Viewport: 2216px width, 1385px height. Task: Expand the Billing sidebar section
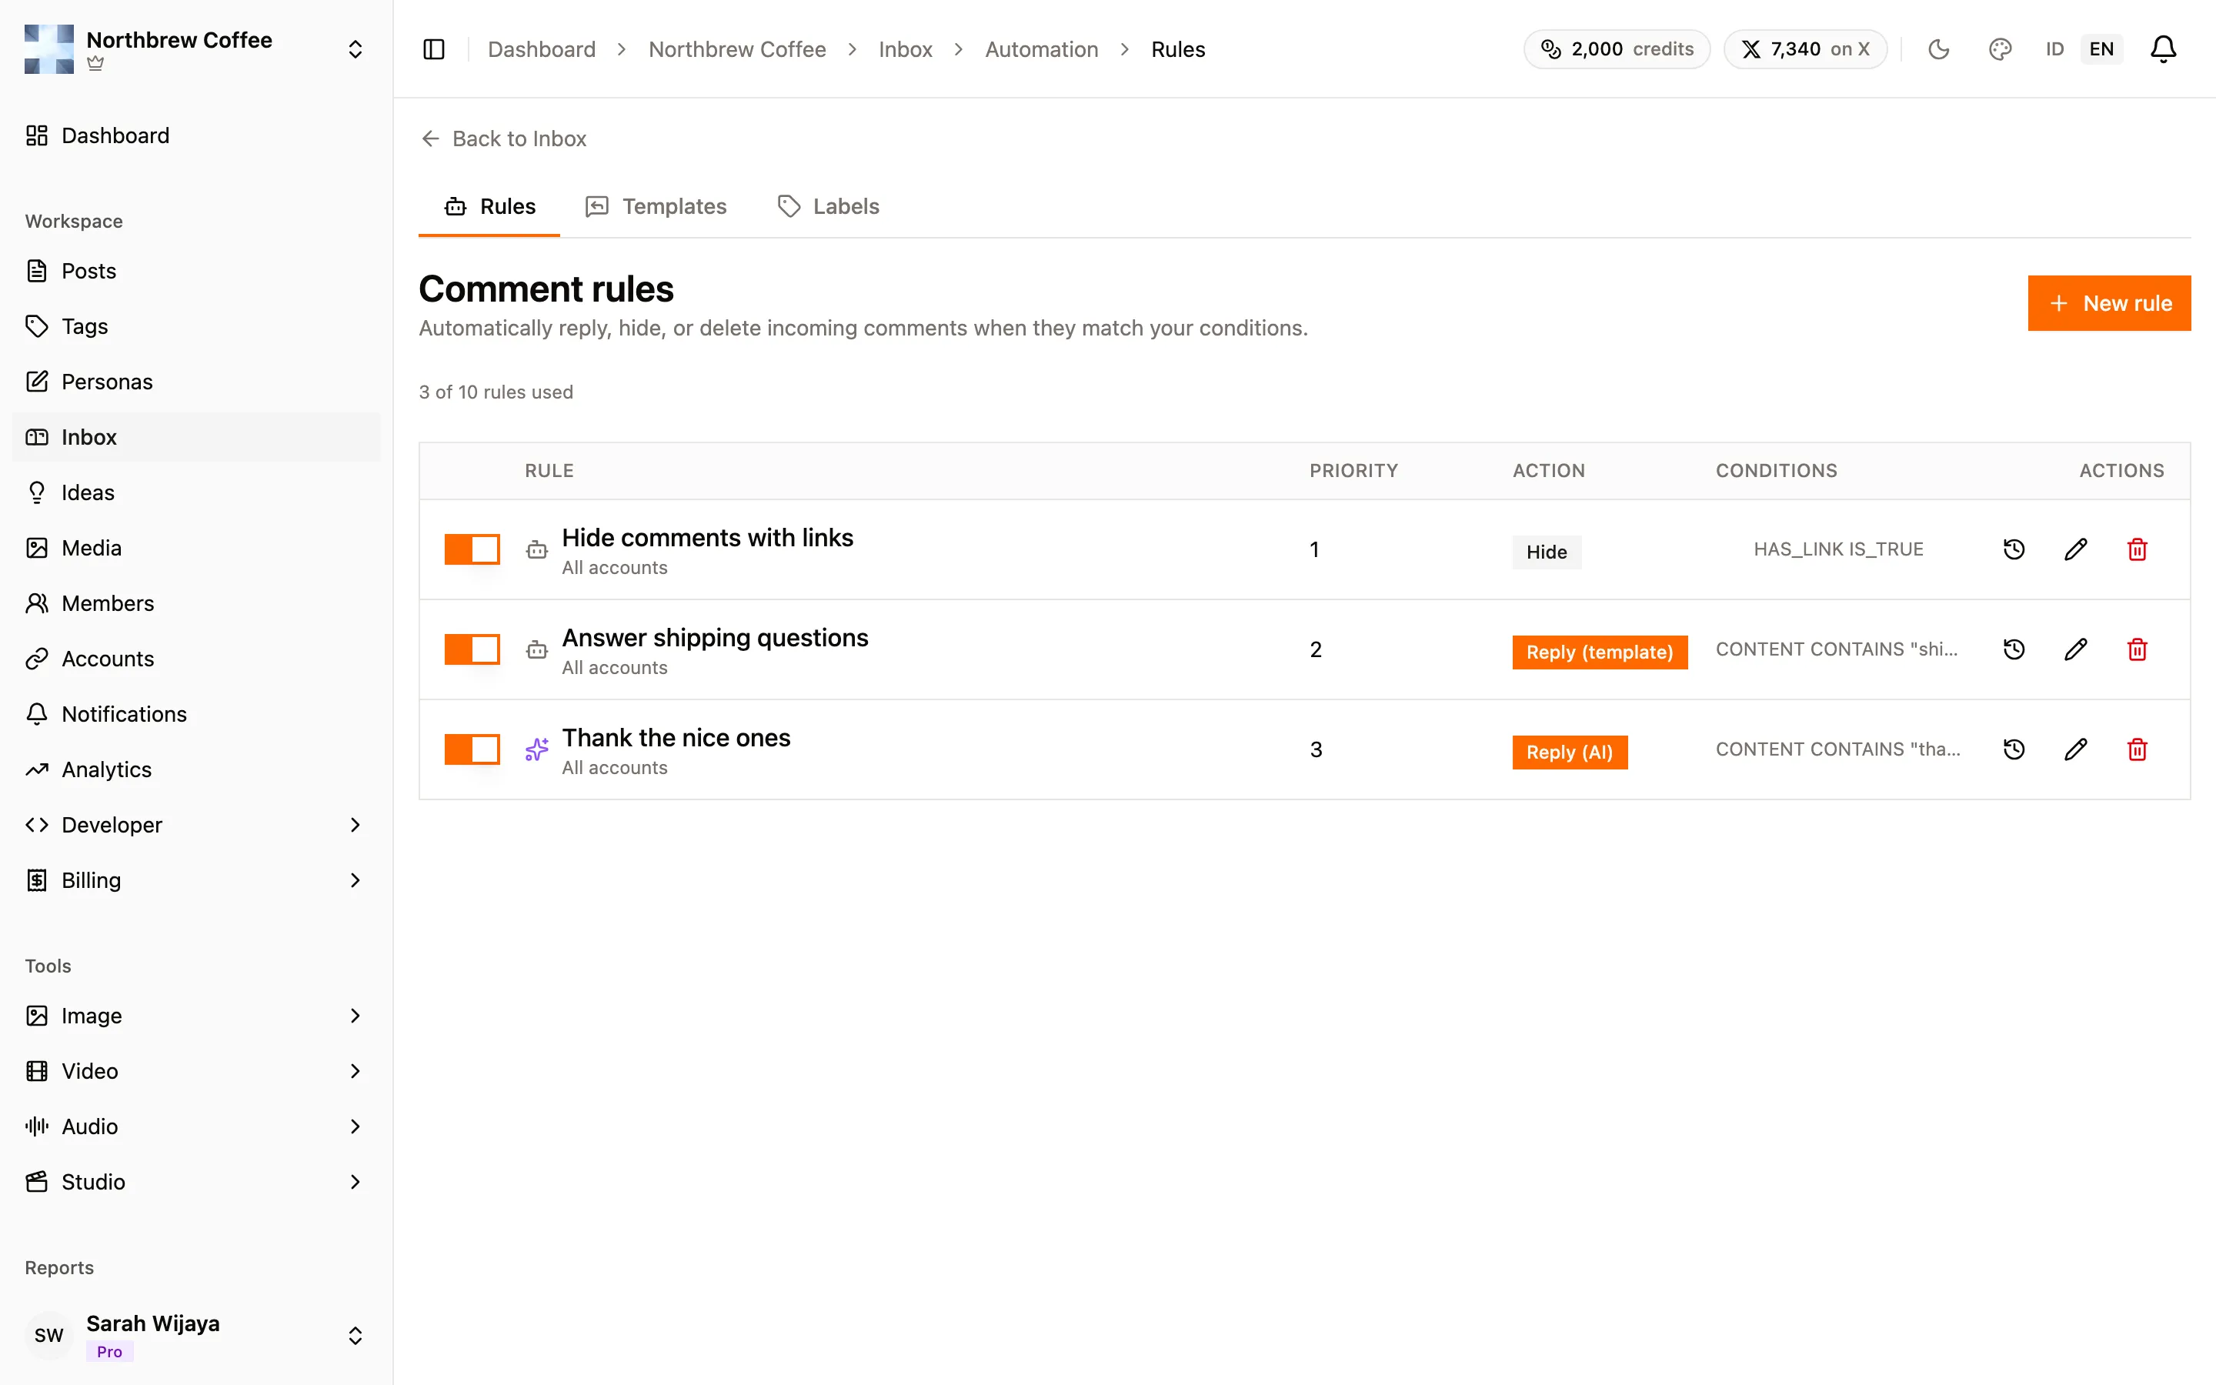[x=196, y=880]
